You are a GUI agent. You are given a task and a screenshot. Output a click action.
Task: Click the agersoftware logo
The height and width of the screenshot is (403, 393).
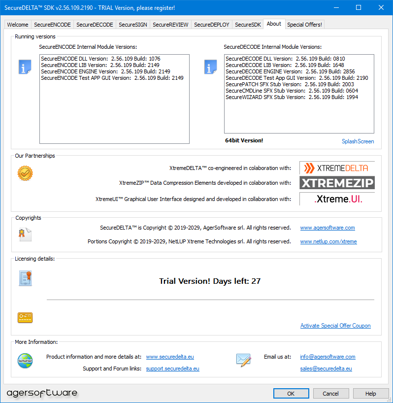pos(42,393)
